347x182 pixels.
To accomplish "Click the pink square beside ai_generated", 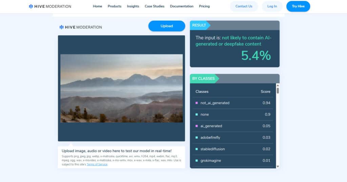I will (x=197, y=126).
